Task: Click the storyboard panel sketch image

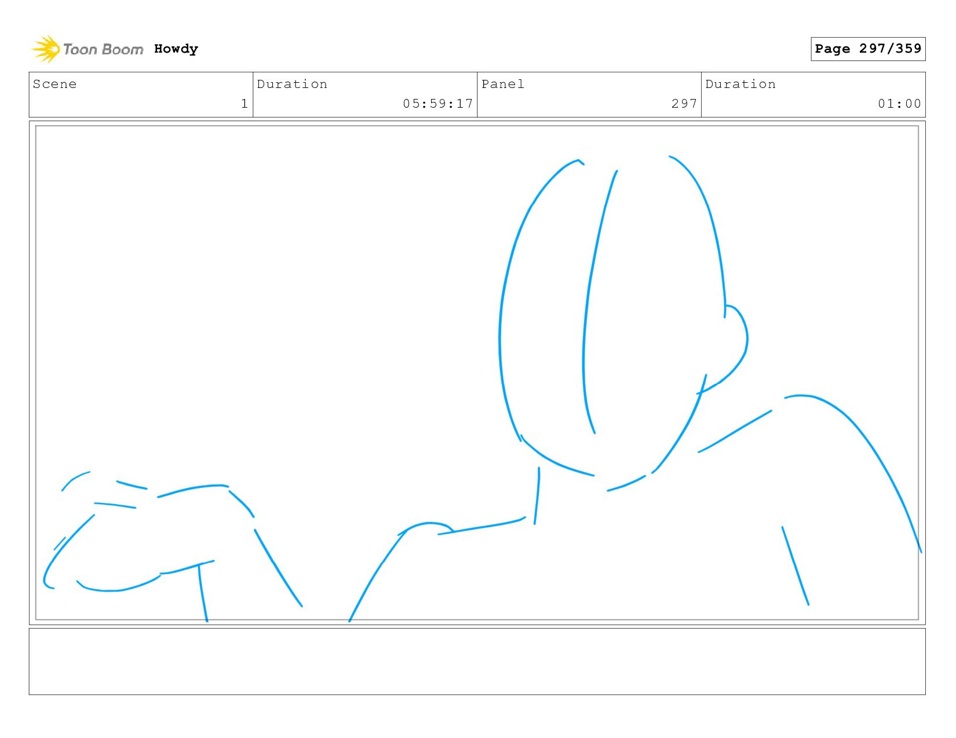Action: 477,373
